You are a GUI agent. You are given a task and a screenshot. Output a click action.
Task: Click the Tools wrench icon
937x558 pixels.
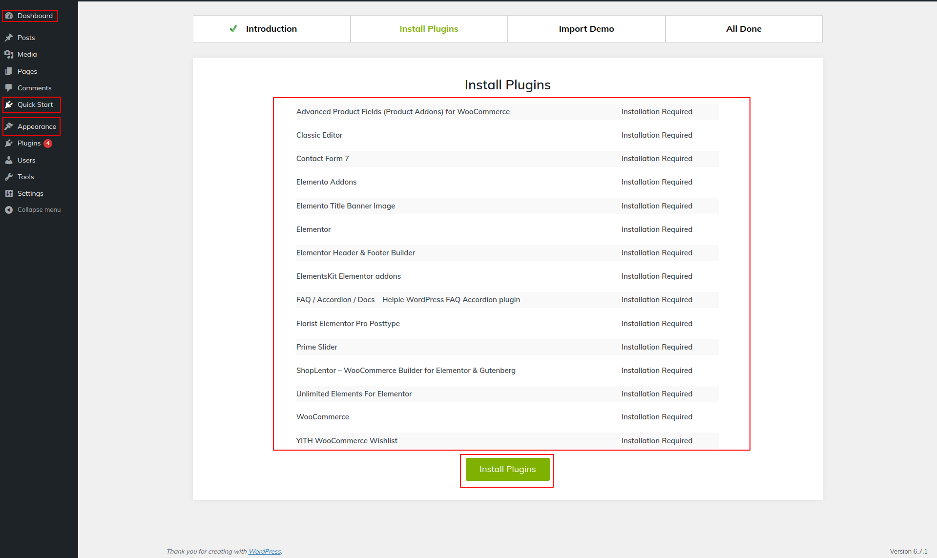click(x=9, y=177)
